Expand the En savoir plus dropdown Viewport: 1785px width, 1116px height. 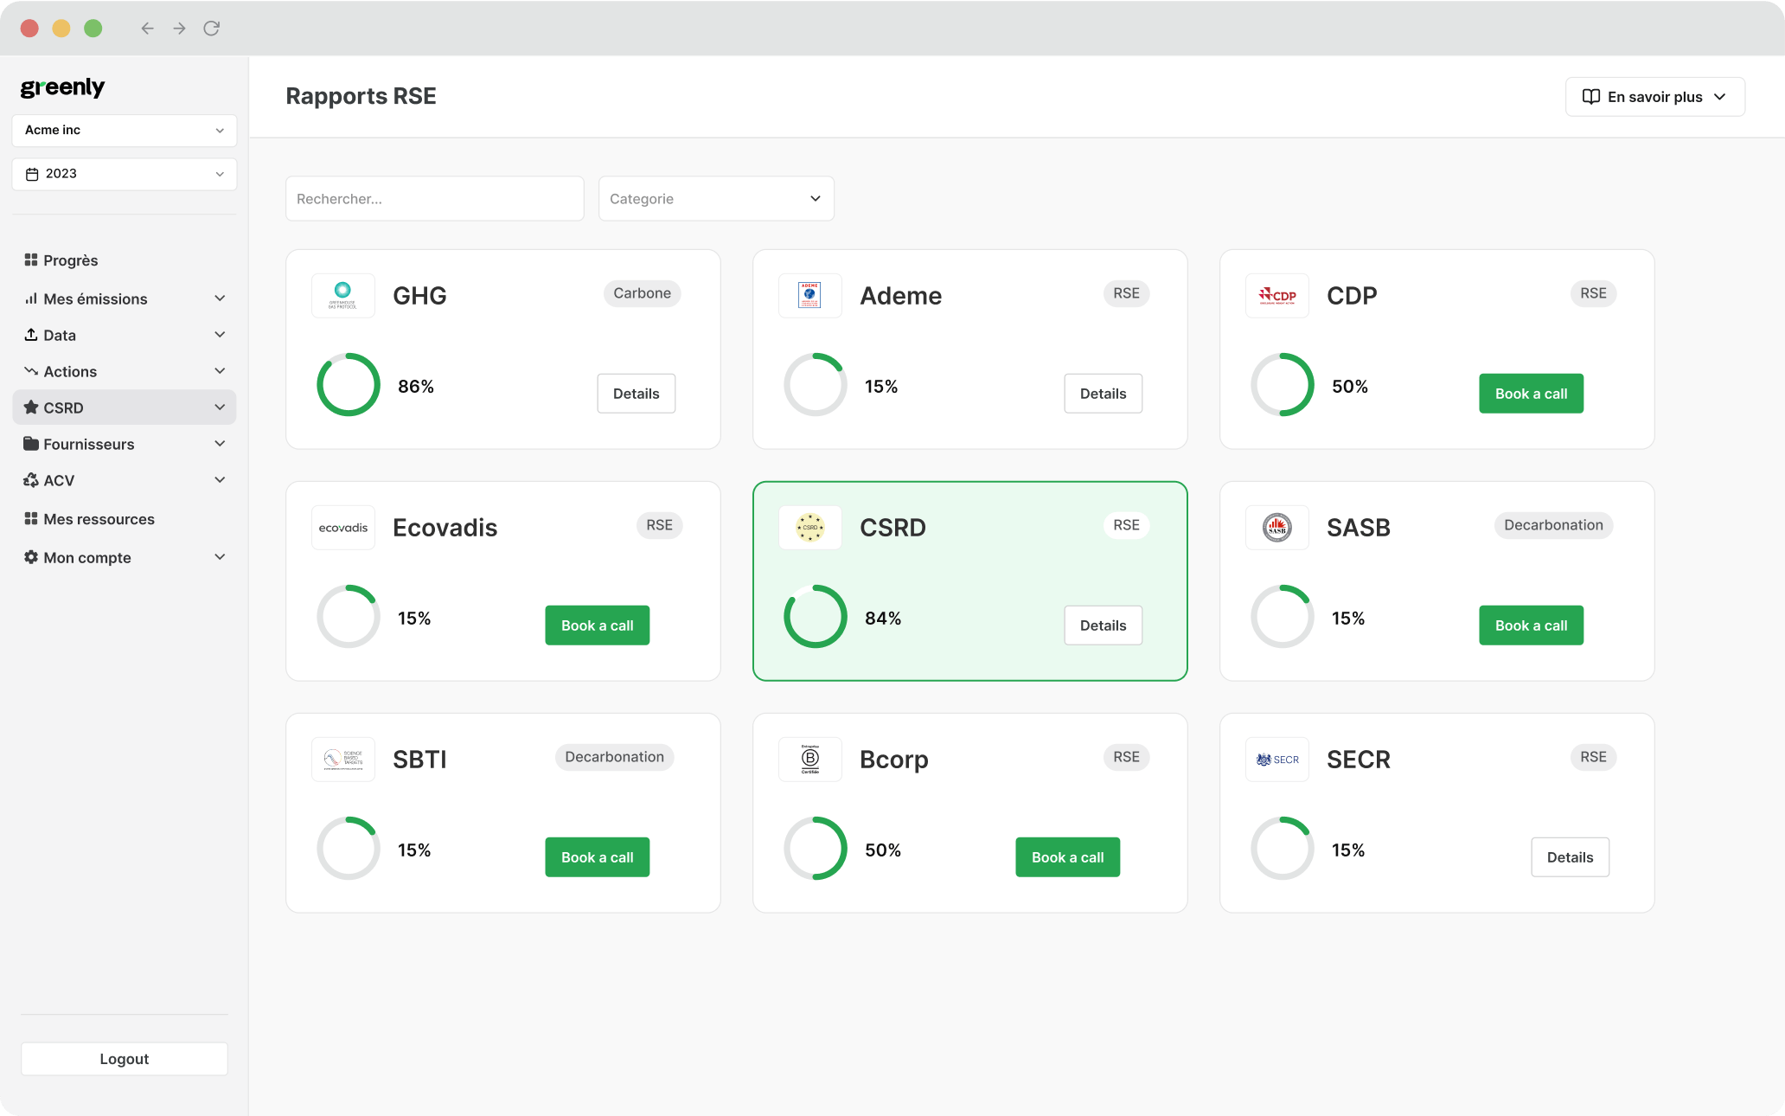point(1654,97)
